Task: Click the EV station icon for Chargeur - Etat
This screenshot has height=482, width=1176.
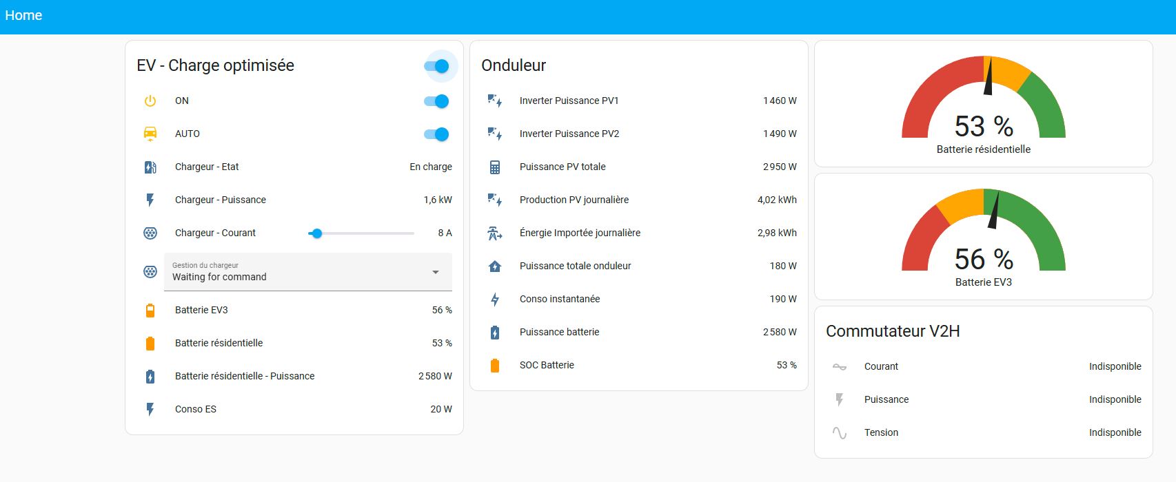Action: click(150, 167)
